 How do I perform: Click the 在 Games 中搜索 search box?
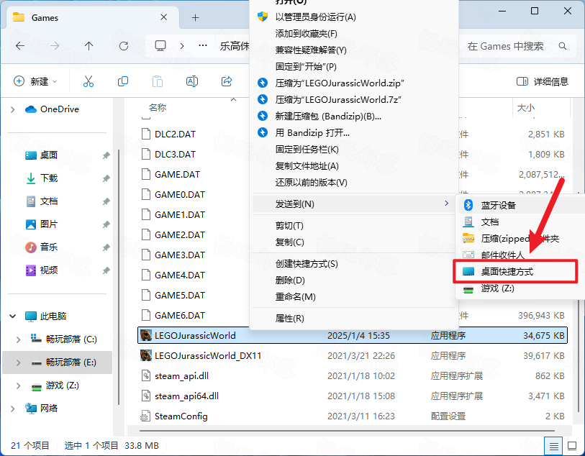click(517, 46)
